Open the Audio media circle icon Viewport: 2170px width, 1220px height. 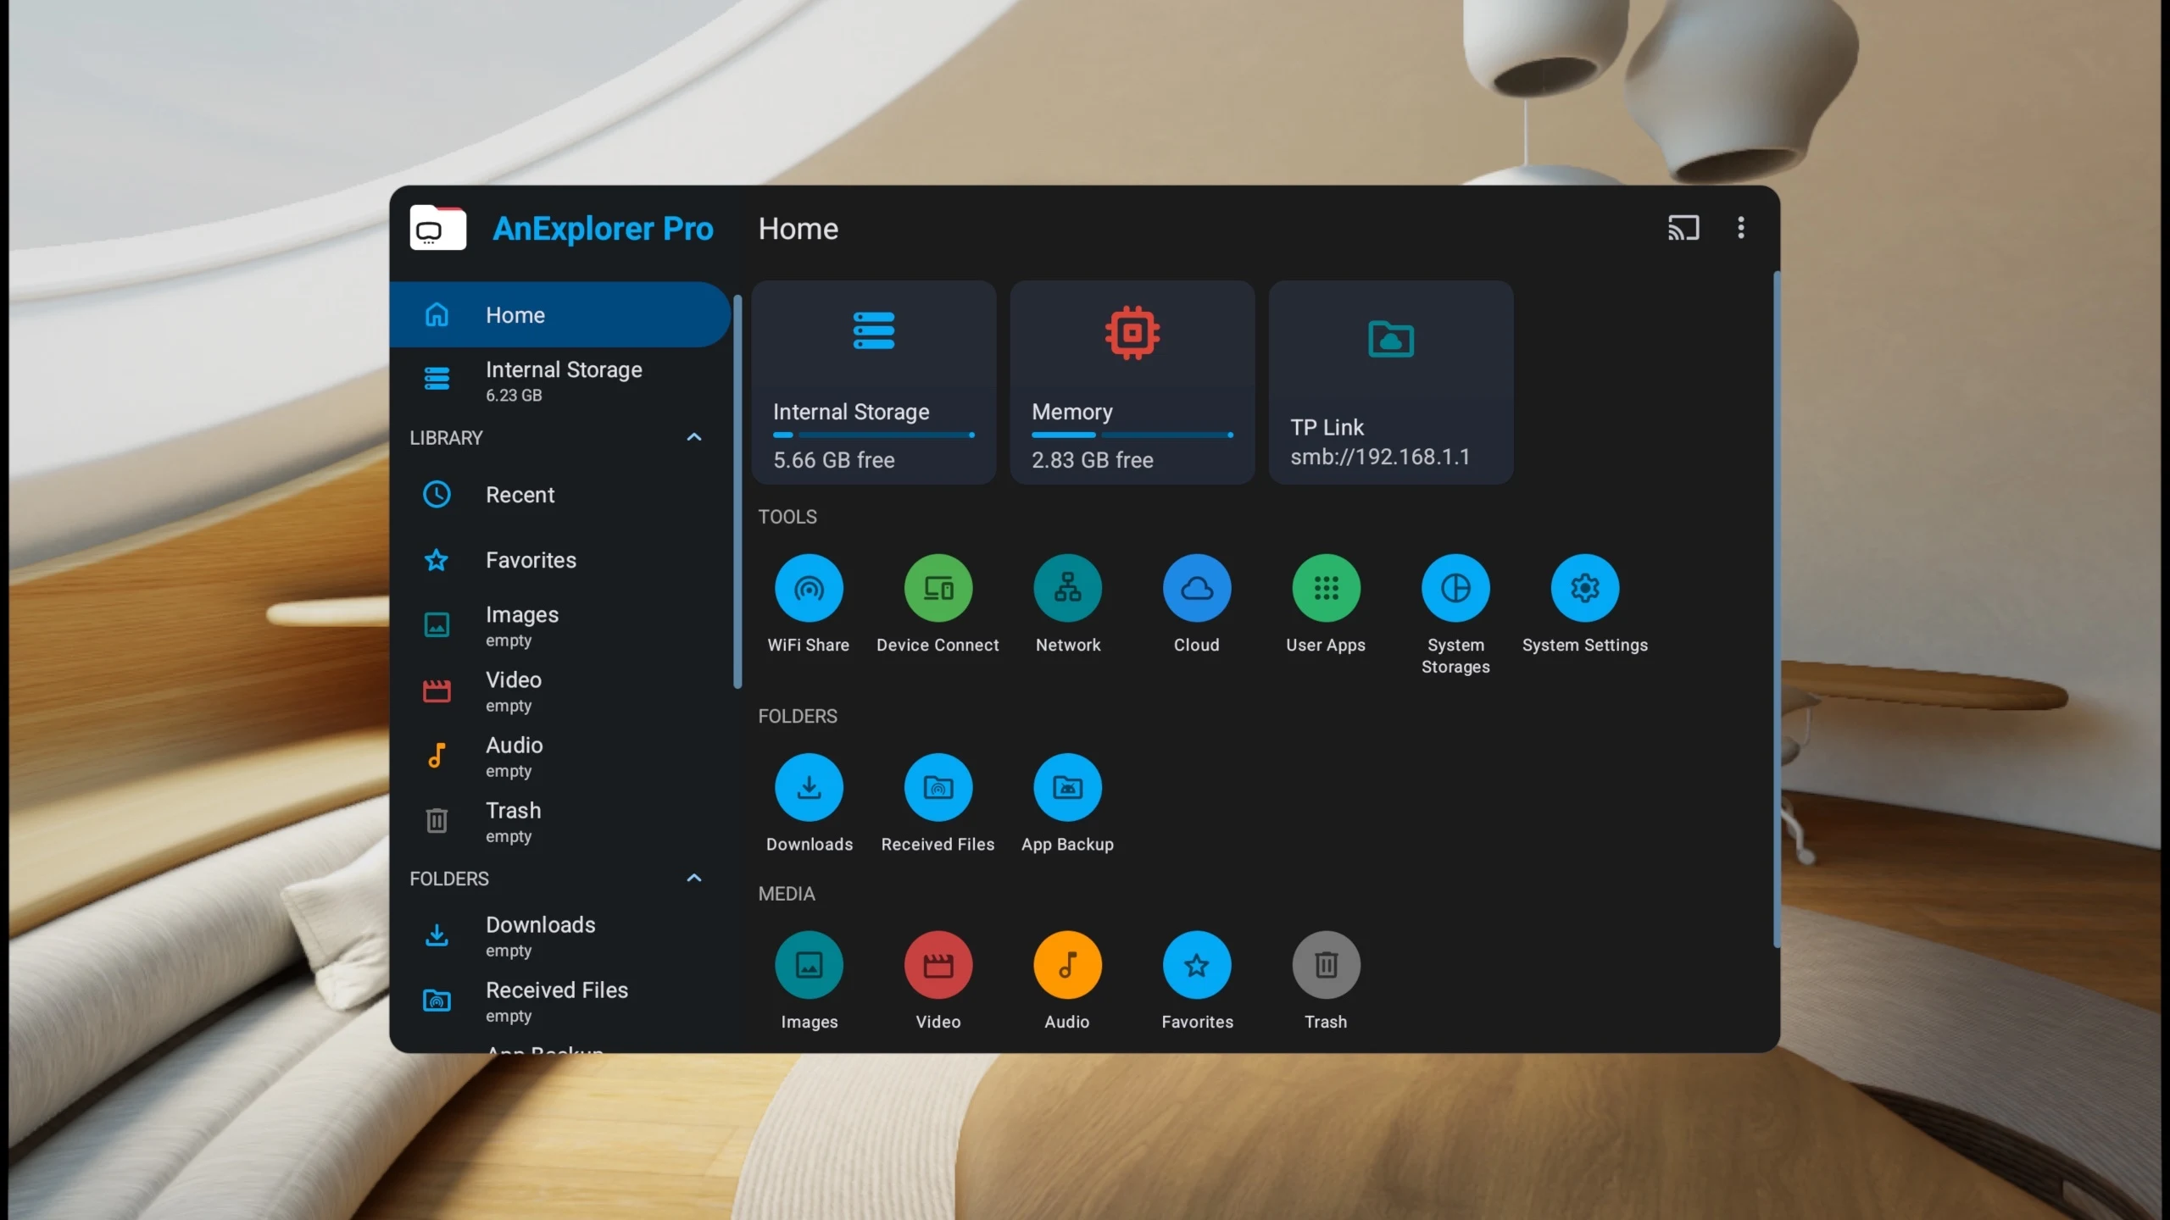pyautogui.click(x=1067, y=965)
